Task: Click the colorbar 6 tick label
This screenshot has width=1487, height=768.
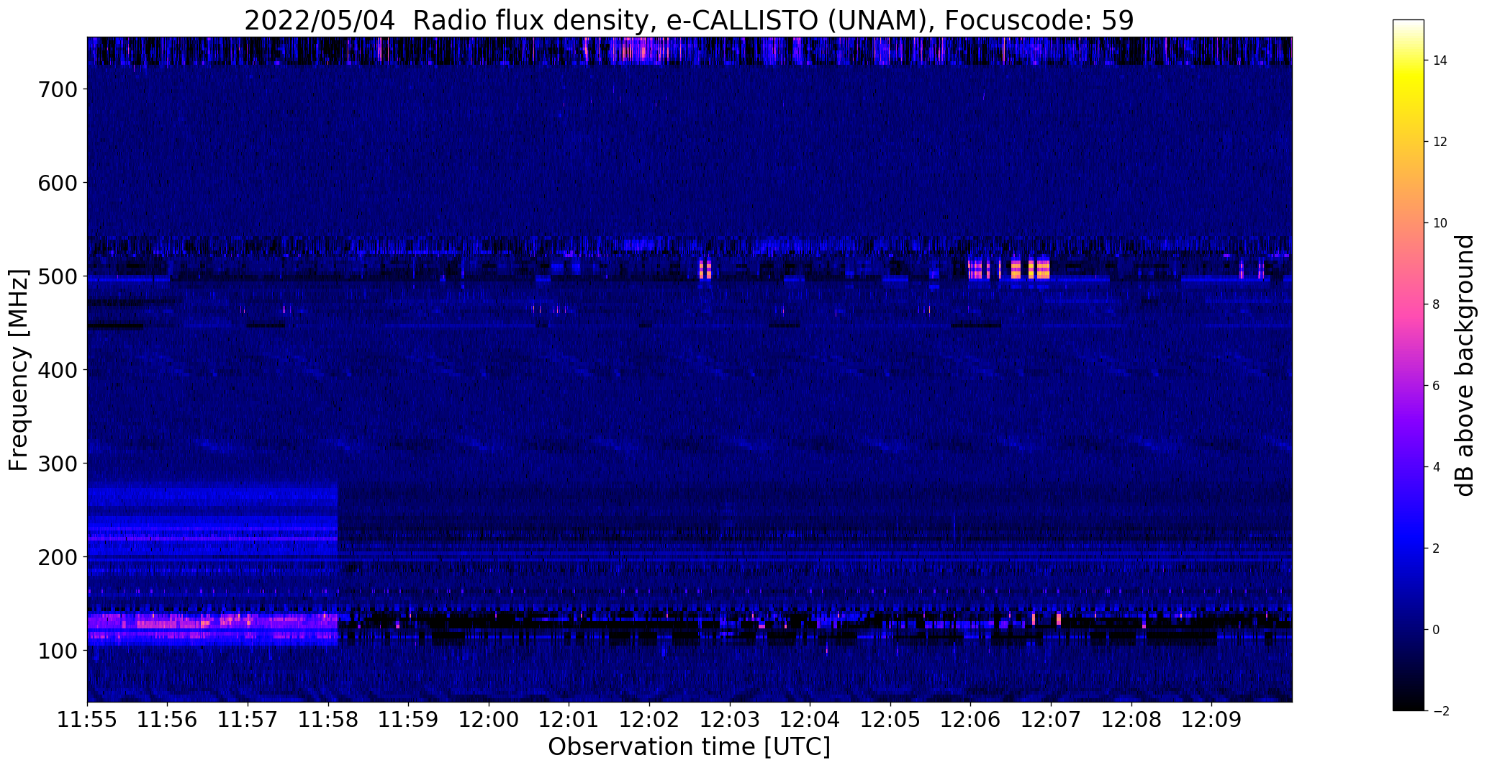Action: pos(1437,386)
